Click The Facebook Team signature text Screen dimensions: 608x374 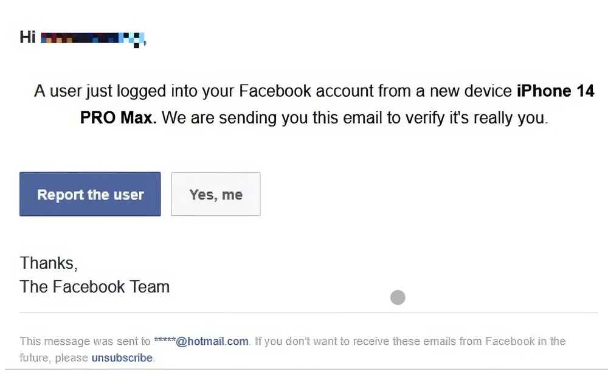pos(94,286)
